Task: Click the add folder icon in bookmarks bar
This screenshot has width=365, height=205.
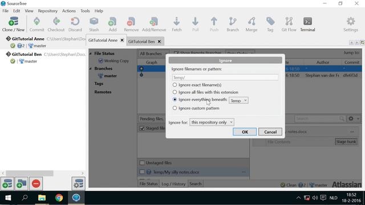Action: click(22, 183)
